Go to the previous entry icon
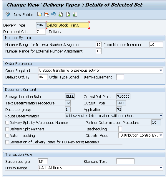166x177 pixels. pos(61,14)
